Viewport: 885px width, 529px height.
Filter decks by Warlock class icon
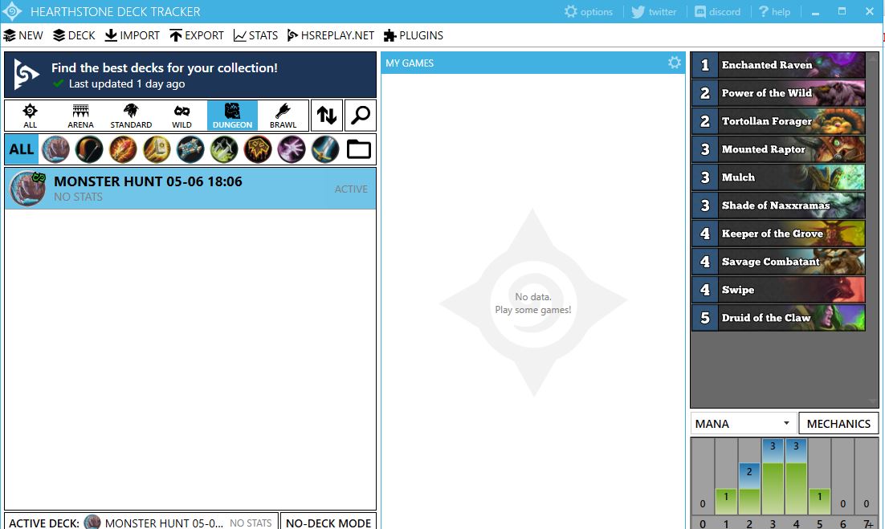click(x=292, y=149)
